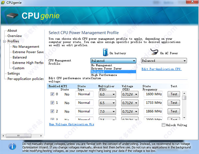
Task: Click the AC power plug icon
Action: point(154,51)
